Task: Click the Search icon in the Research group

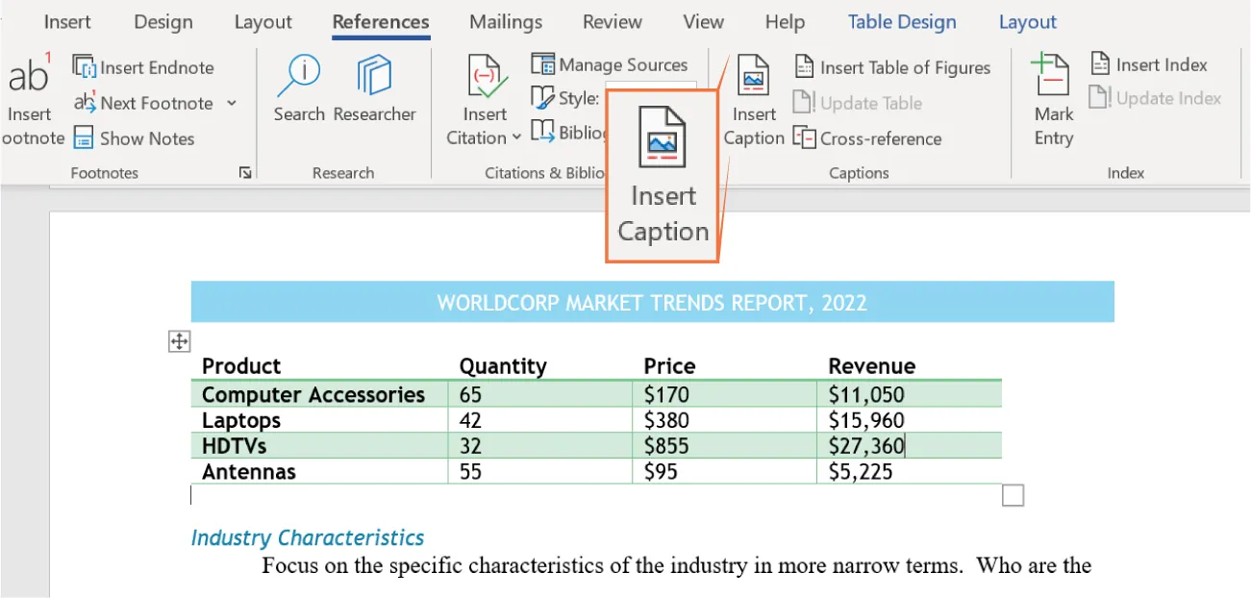Action: (x=299, y=91)
